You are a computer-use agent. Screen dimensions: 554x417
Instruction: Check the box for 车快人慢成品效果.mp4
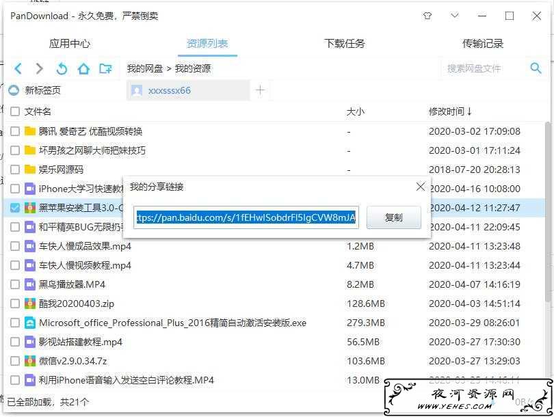[x=15, y=245]
